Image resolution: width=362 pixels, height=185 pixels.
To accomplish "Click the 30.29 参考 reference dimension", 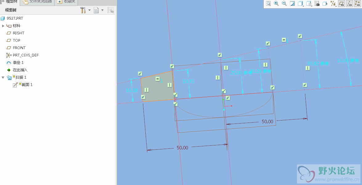I will point(260,71).
